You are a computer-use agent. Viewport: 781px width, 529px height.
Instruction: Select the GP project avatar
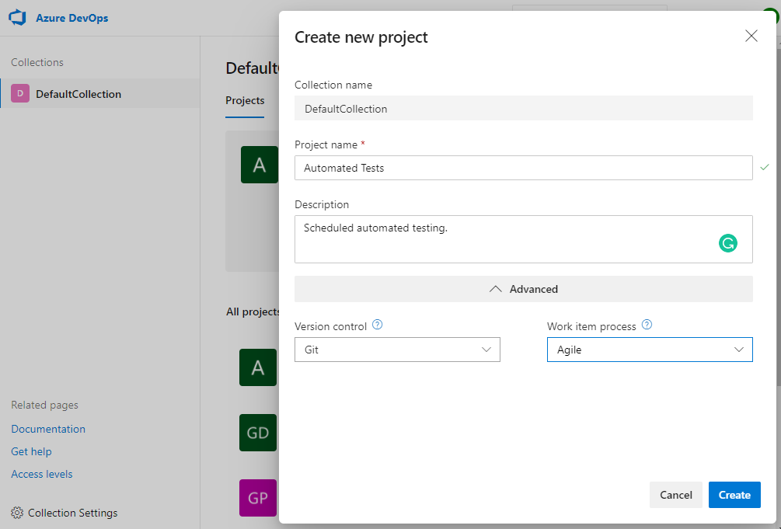(x=257, y=498)
